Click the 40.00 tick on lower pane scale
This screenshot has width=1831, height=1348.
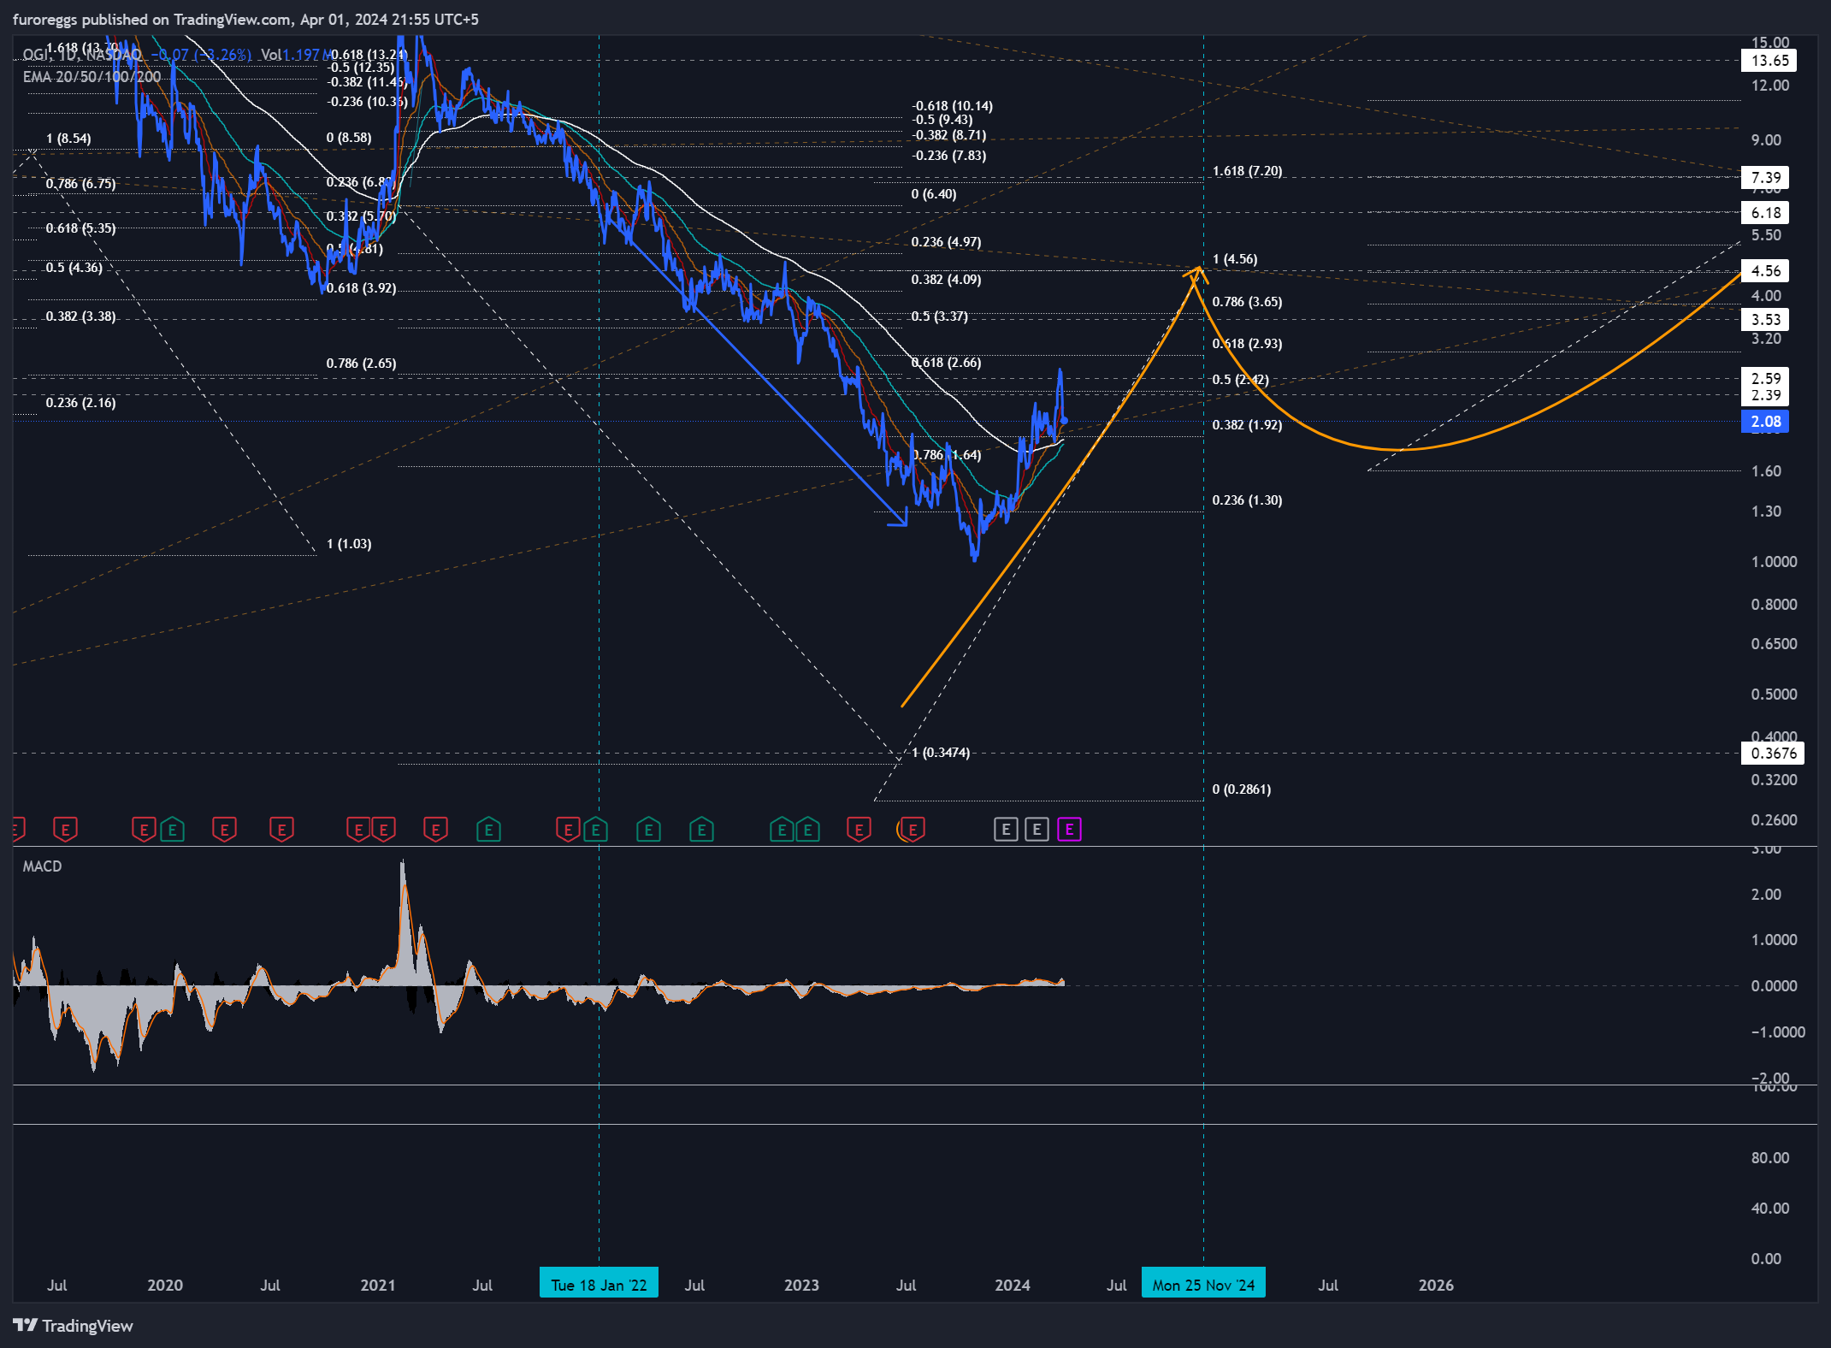[1769, 1209]
